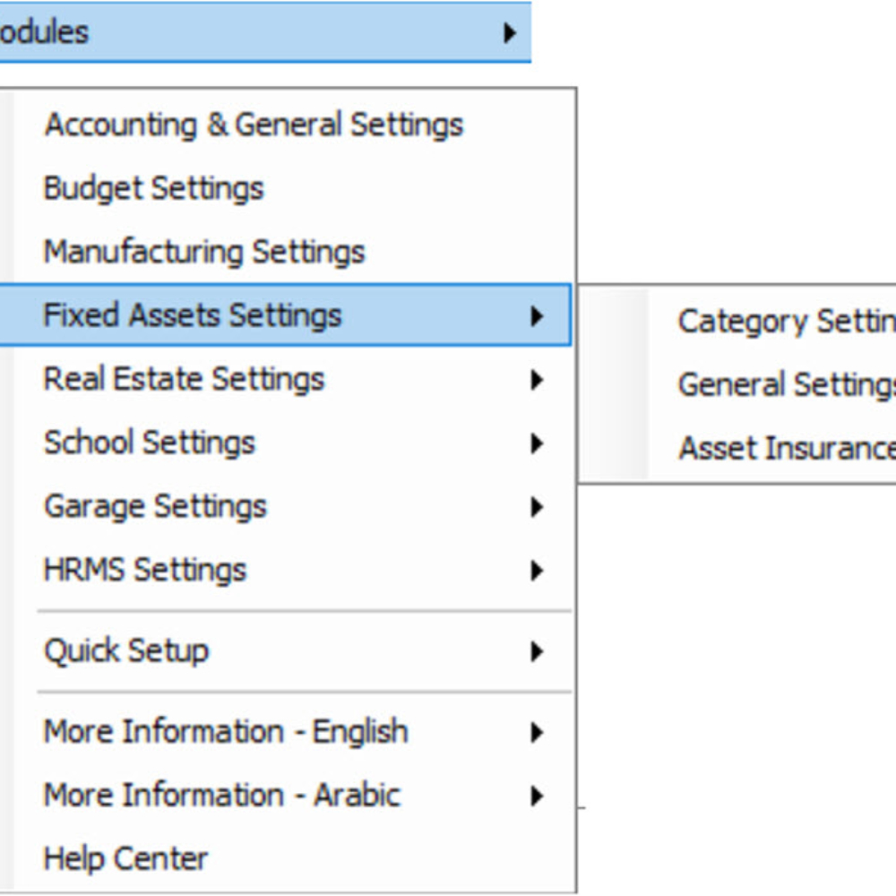Screen dimensions: 896x896
Task: Select the highlighted Fixed Assets Settings item
Action: coord(285,314)
